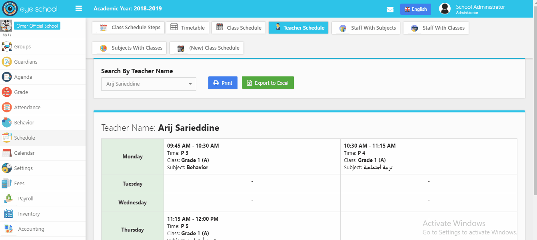Screen dimensions: 537x240
Task: Click the Staff With Subjects icon
Action: click(x=343, y=28)
